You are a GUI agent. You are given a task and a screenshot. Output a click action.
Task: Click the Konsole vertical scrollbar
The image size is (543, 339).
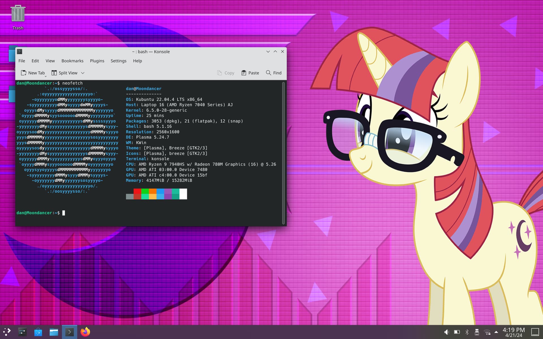(x=283, y=153)
